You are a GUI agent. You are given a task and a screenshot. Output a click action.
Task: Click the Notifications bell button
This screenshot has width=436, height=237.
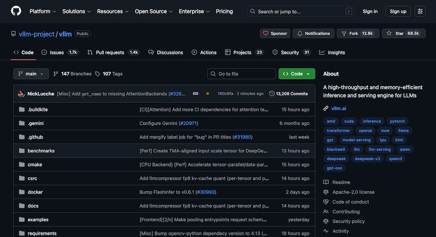(313, 34)
